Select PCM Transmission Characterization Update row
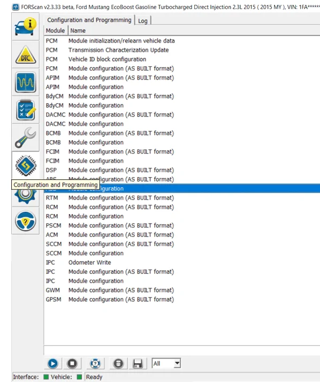This screenshot has height=382, width=320. pyautogui.click(x=182, y=50)
